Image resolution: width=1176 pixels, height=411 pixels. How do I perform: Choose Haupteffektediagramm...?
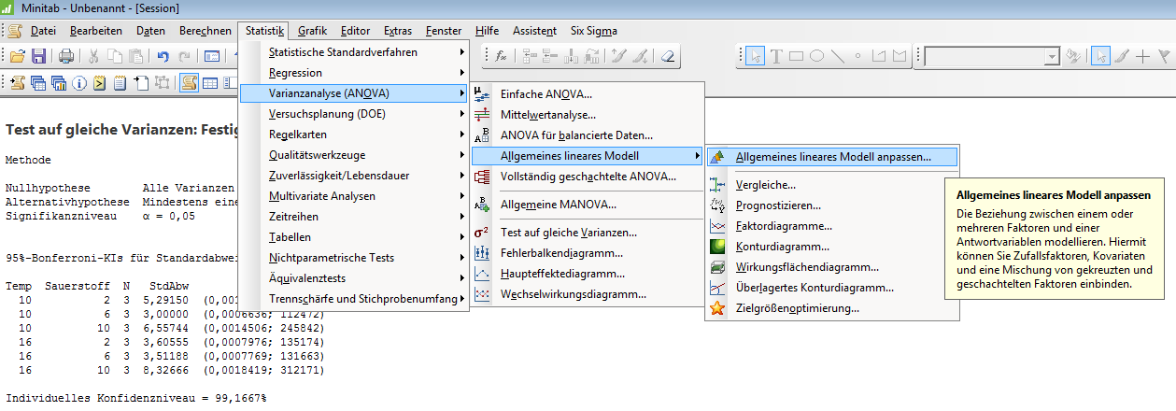pyautogui.click(x=587, y=274)
